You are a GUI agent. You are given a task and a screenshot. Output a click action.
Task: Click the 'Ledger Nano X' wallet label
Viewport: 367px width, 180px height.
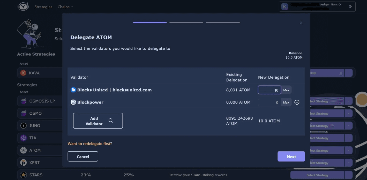[330, 5]
